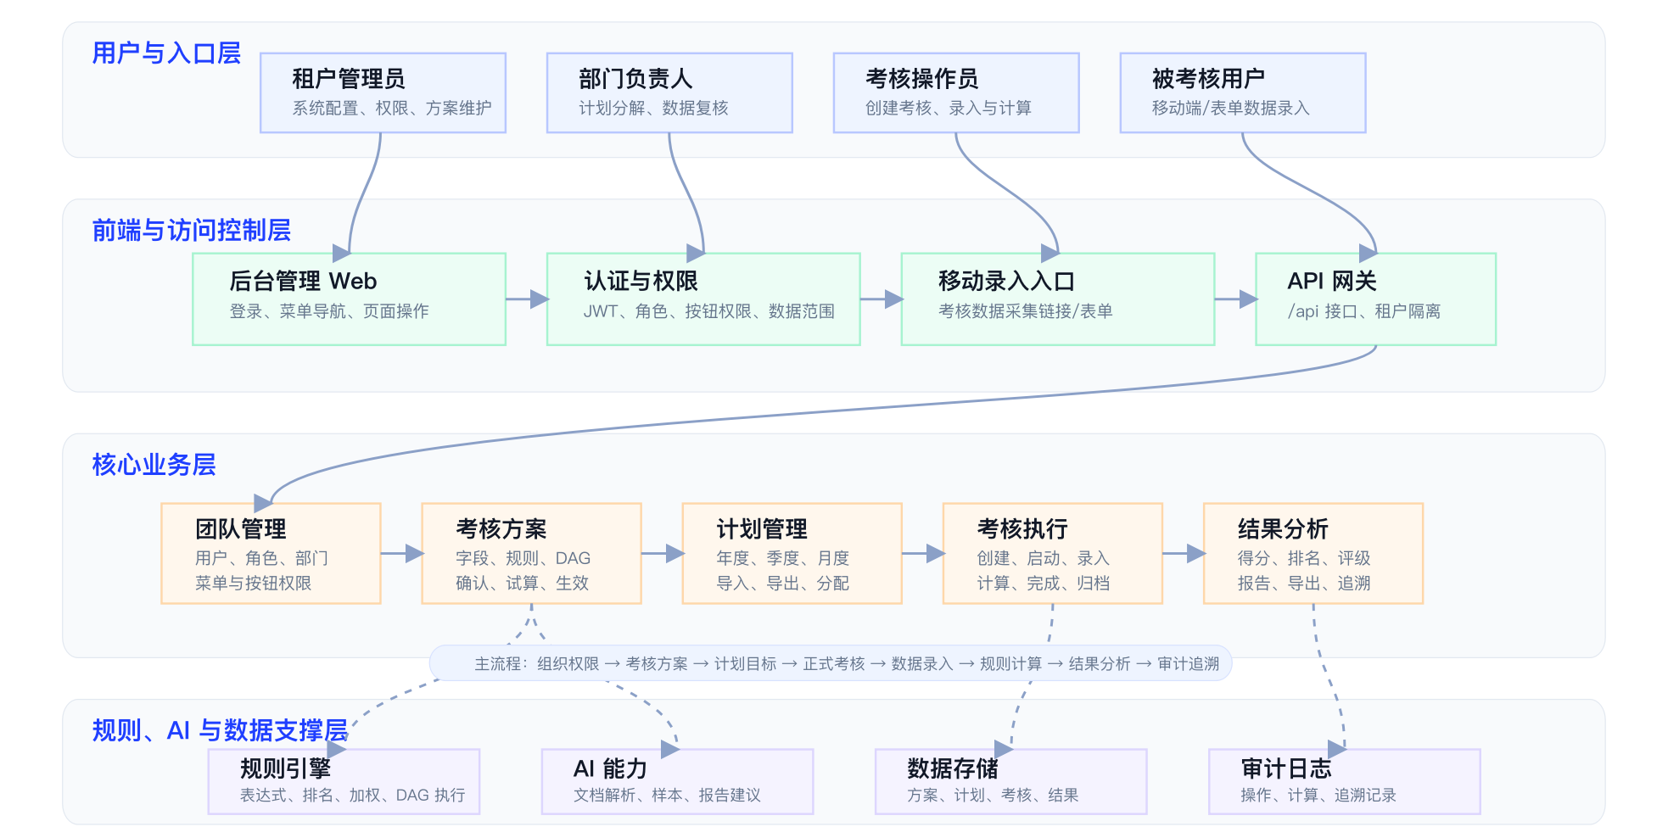This screenshot has width=1668, height=838.
Task: Click text 用户、角色、部门
Action: click(261, 558)
